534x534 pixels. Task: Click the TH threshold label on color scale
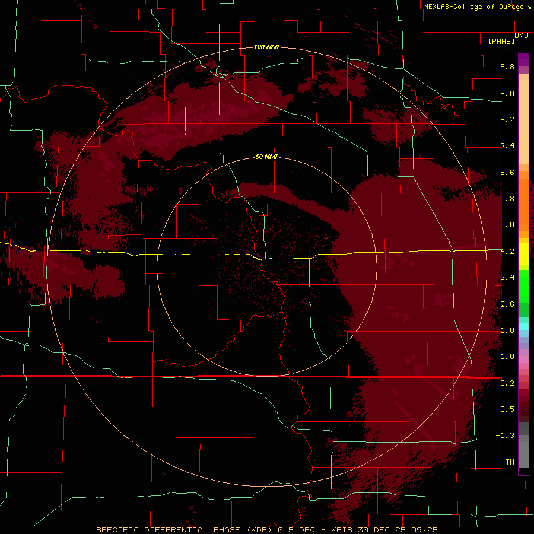pyautogui.click(x=510, y=462)
